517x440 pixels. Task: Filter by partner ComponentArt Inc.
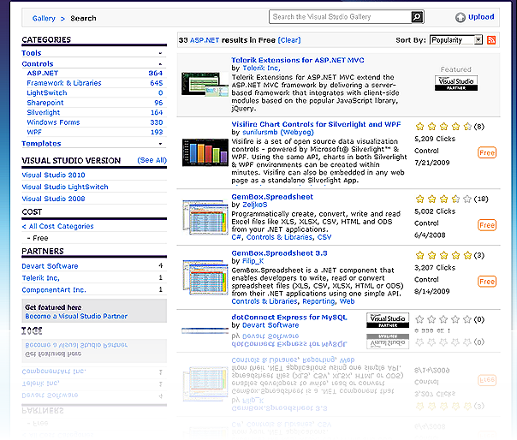click(54, 290)
